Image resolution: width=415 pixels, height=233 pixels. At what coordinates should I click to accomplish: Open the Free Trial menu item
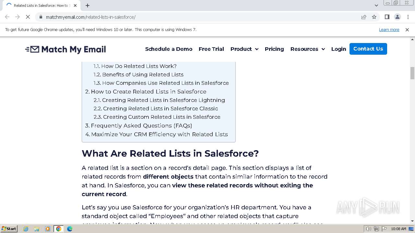[x=211, y=49]
